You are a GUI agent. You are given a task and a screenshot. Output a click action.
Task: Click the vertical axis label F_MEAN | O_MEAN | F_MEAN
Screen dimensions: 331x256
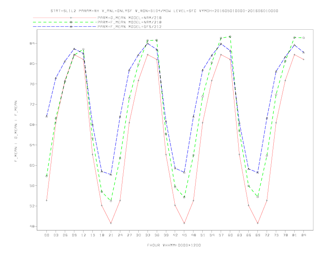click(x=16, y=131)
